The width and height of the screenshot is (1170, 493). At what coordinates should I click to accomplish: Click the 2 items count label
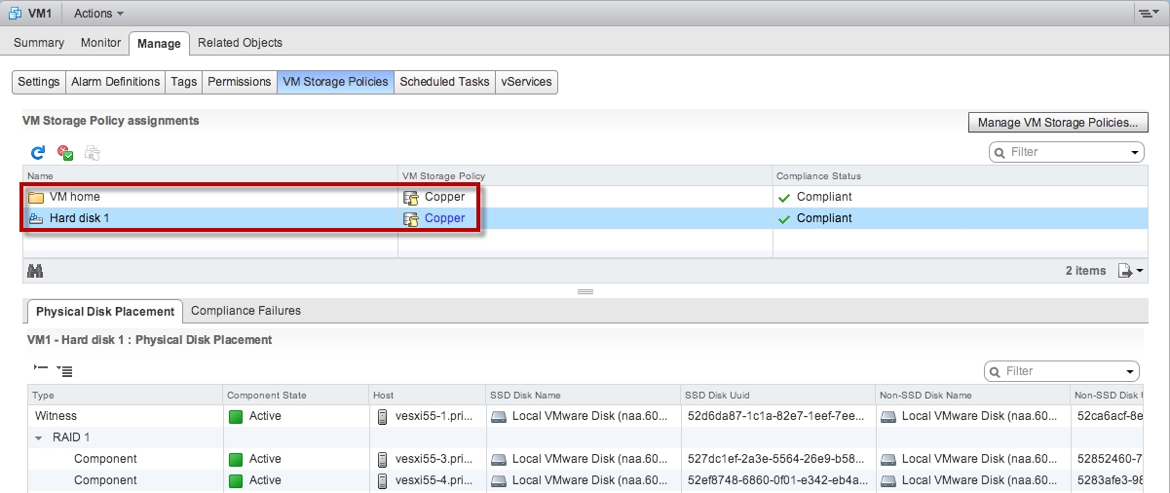pos(1085,271)
